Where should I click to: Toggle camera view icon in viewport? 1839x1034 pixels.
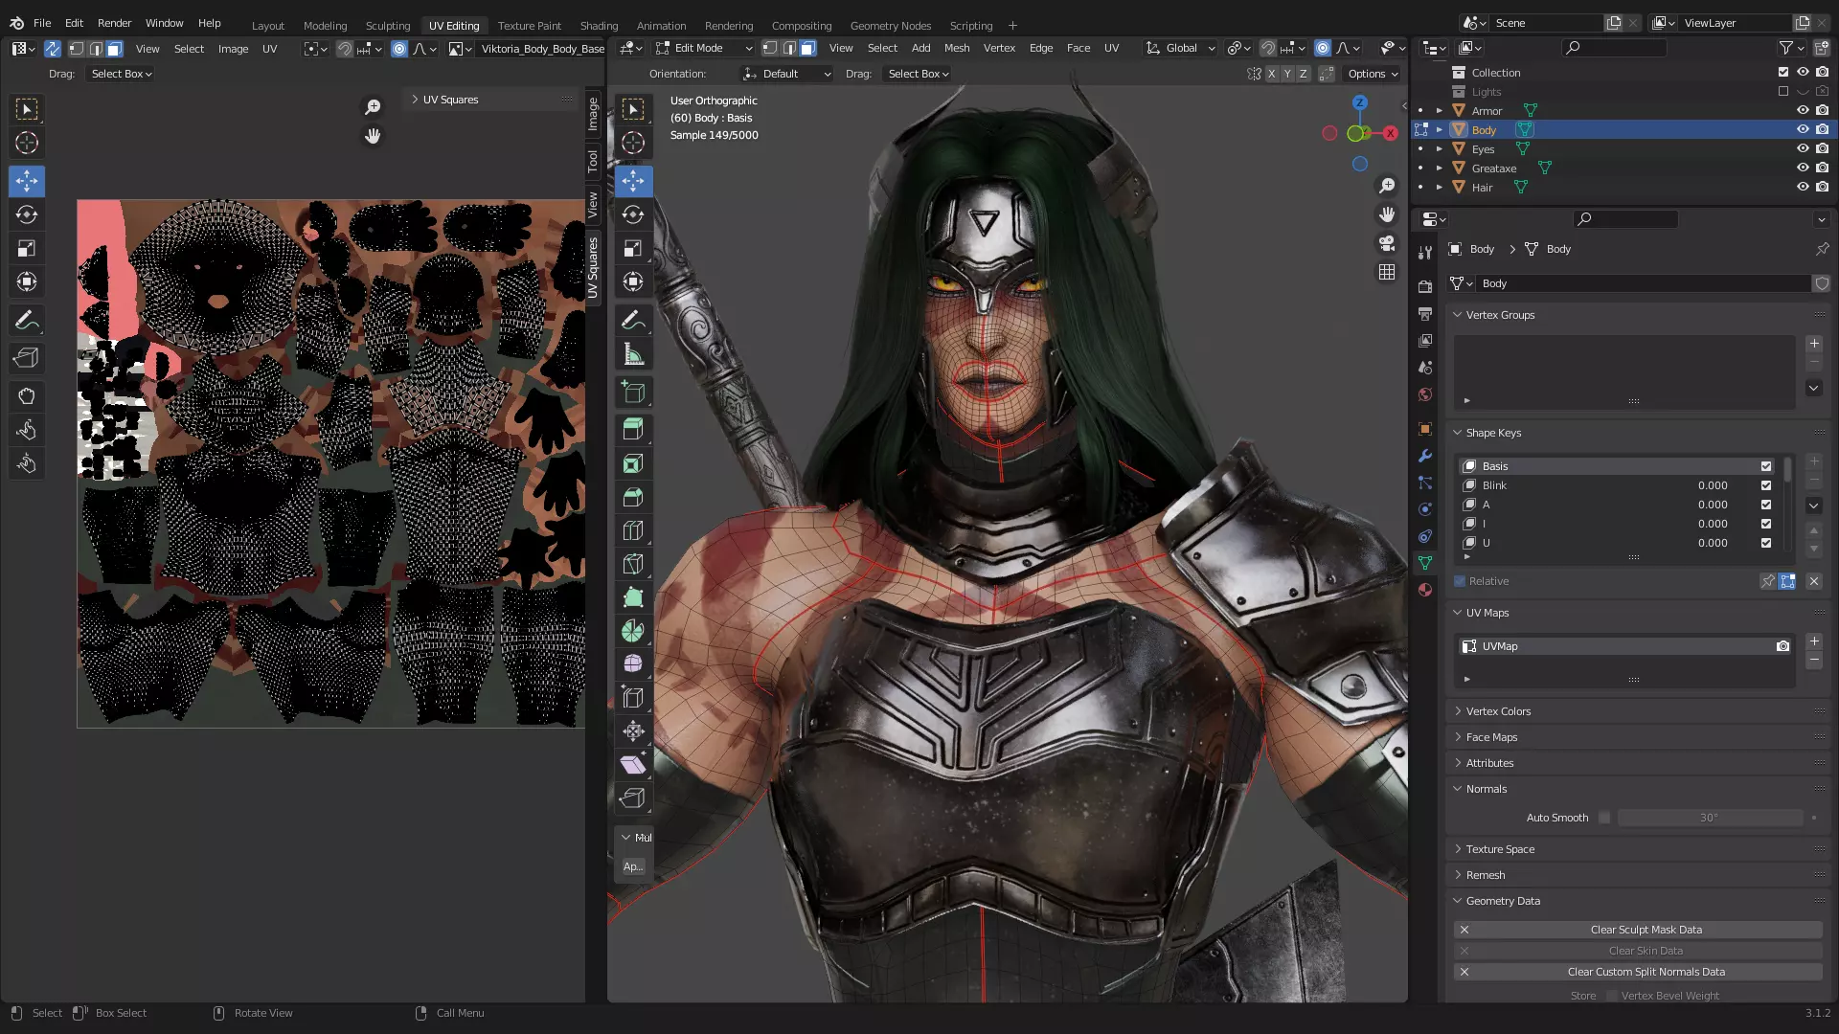(1387, 243)
